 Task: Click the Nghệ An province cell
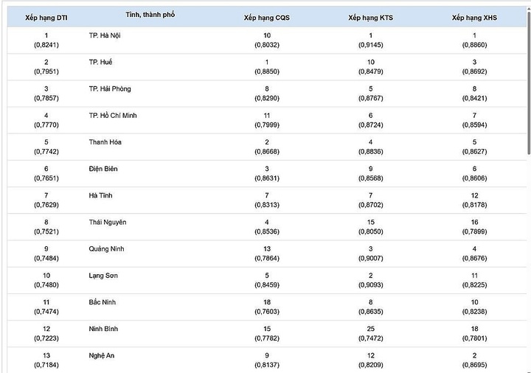coord(101,355)
